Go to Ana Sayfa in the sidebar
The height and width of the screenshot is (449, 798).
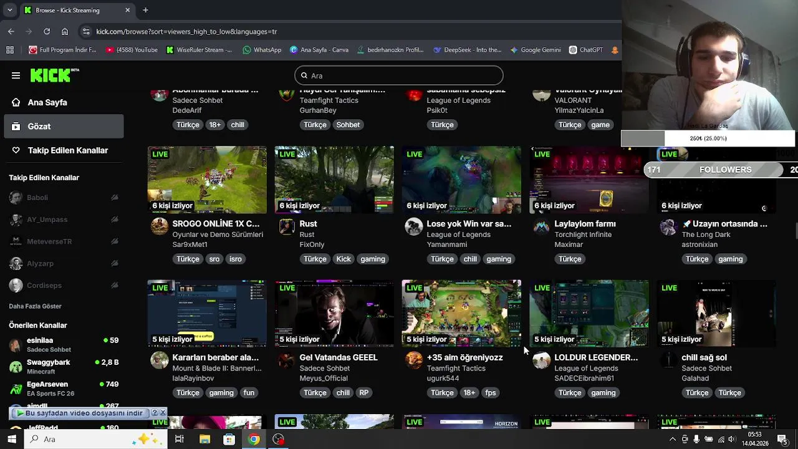64,102
